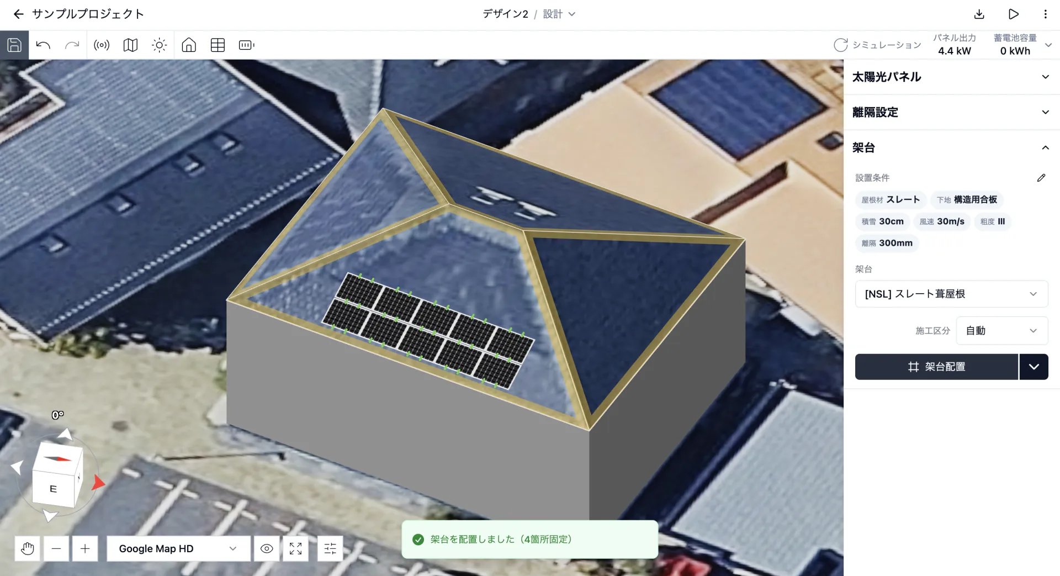The width and height of the screenshot is (1060, 576).
Task: Select the house building tool
Action: 189,45
